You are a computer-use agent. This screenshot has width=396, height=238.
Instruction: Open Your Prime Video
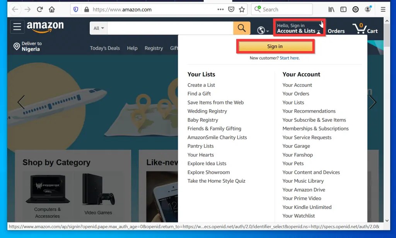coord(303,198)
